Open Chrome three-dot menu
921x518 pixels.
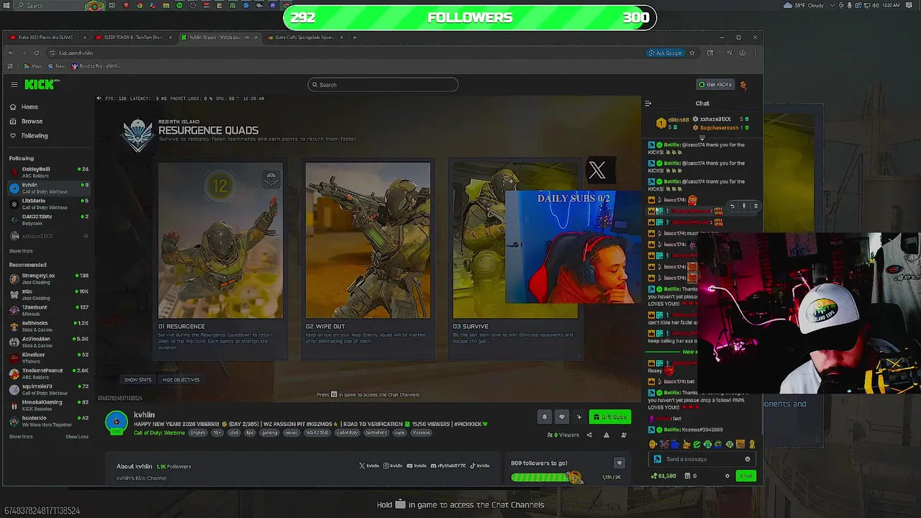tap(756, 53)
